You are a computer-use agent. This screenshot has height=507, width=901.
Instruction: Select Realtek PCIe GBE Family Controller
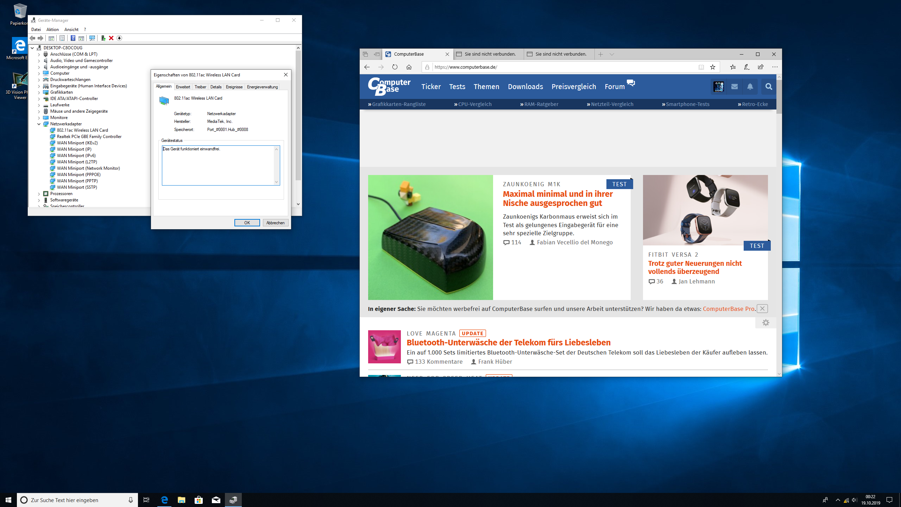coord(89,137)
